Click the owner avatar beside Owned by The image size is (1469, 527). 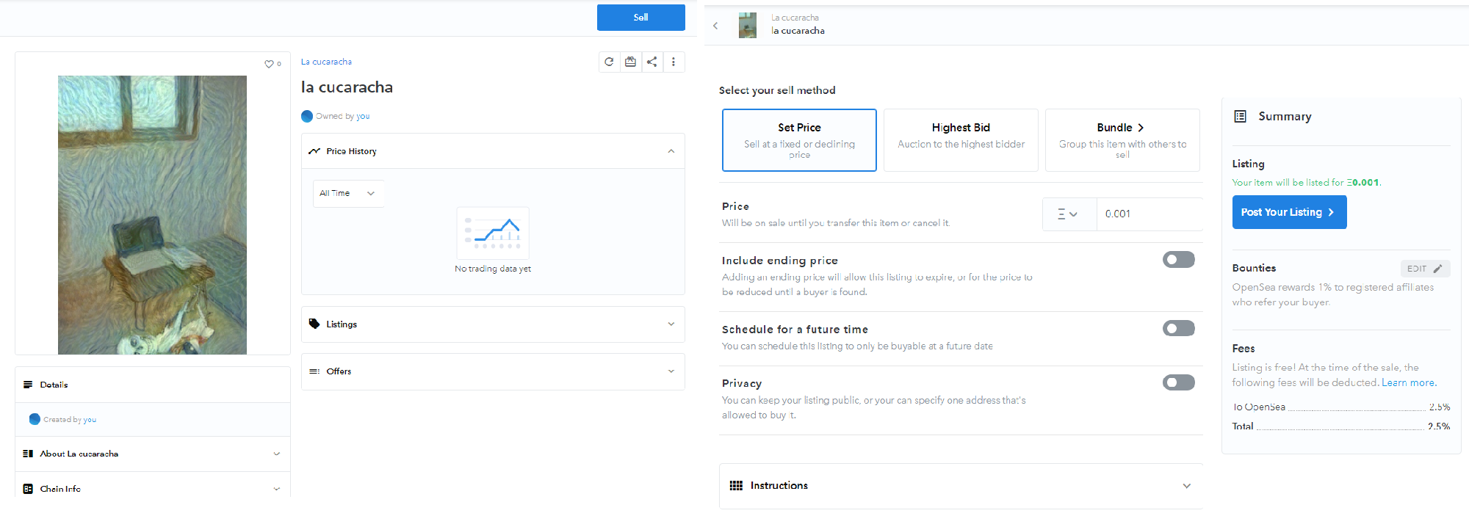(x=307, y=116)
